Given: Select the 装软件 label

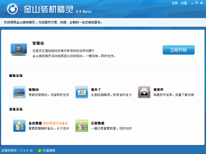Looking at the screenshot, I should [158, 90].
